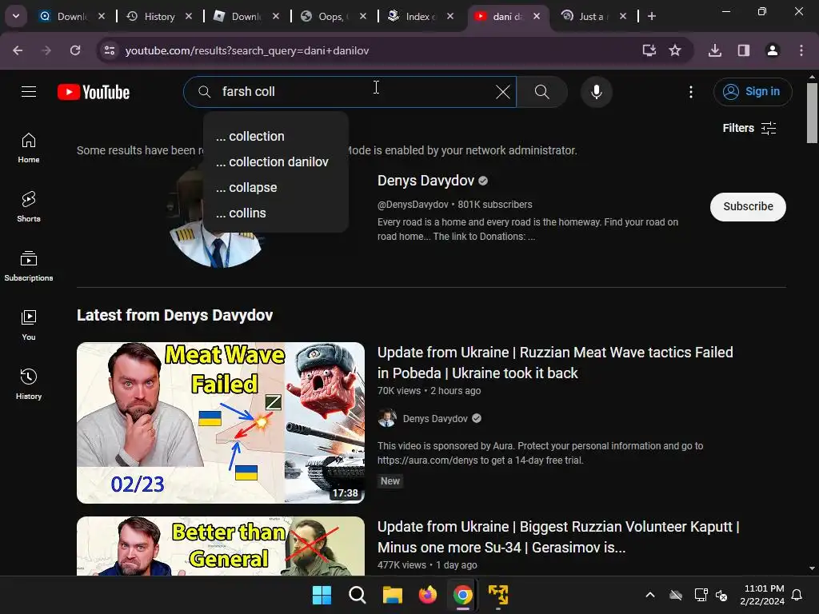Select the collapse suggestion
The image size is (819, 614).
tap(276, 187)
